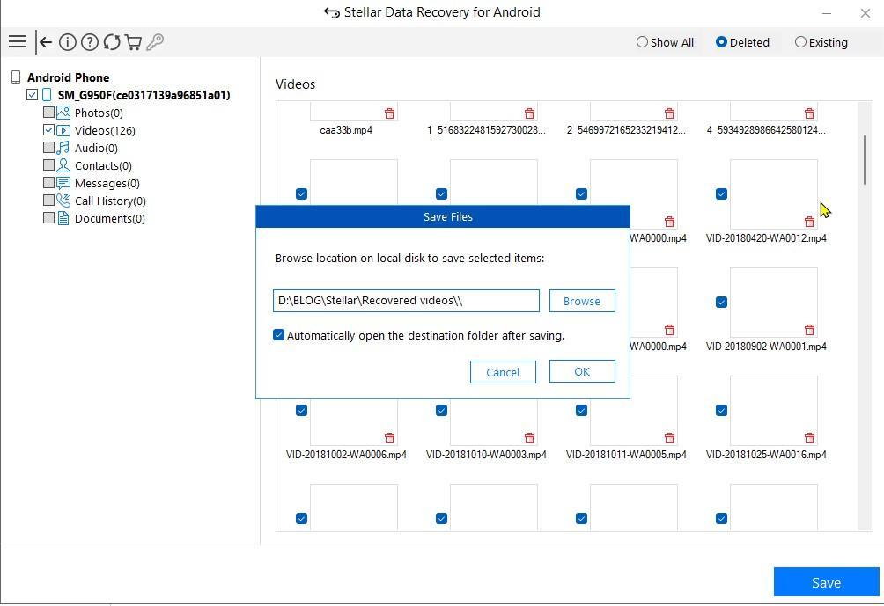Click the Photos category icon
The height and width of the screenshot is (606, 884).
pos(63,113)
